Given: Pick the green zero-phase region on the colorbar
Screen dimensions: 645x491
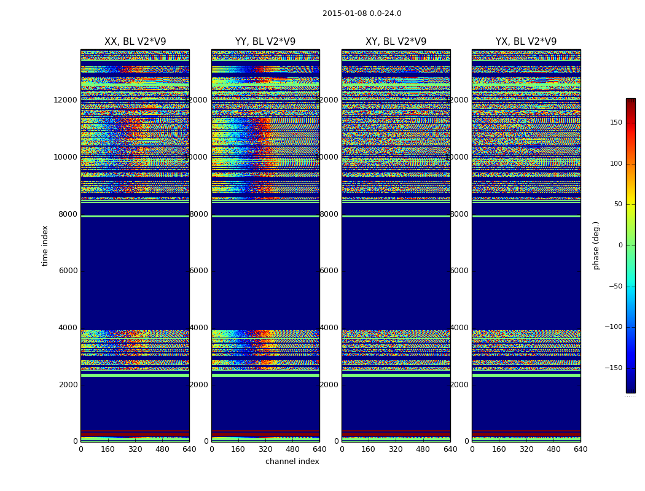Looking at the screenshot, I should tap(630, 245).
